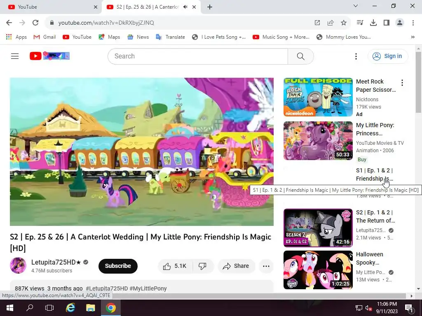Viewport: 422px width, 316px height.
Task: Open the Gmail bookmark
Action: [x=45, y=37]
